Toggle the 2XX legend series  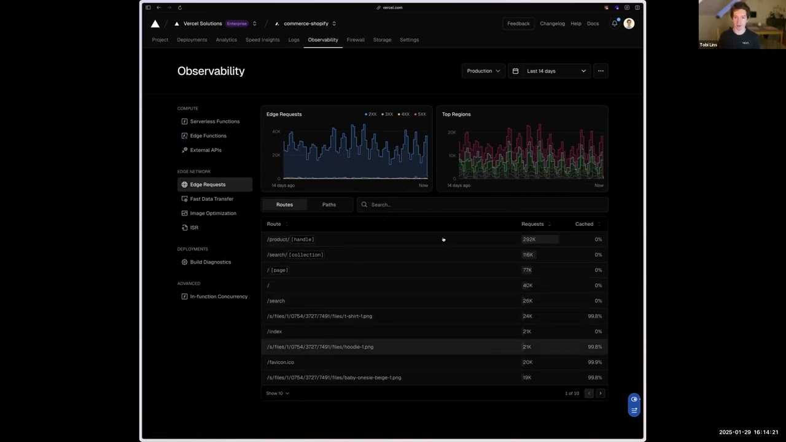pos(370,114)
